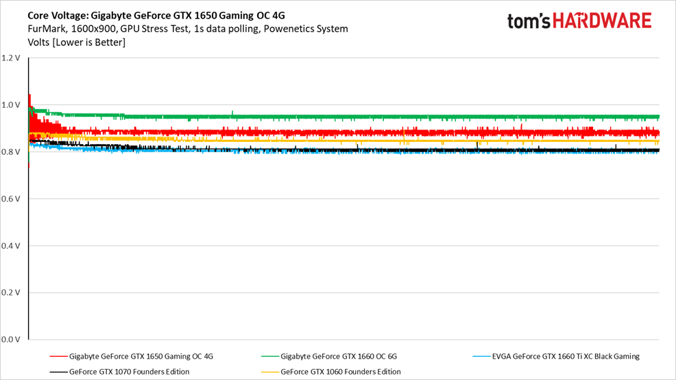Select the 'GeForce GTX 1060 Founders Edition' legend entry
The height and width of the screenshot is (380, 676).
331,371
